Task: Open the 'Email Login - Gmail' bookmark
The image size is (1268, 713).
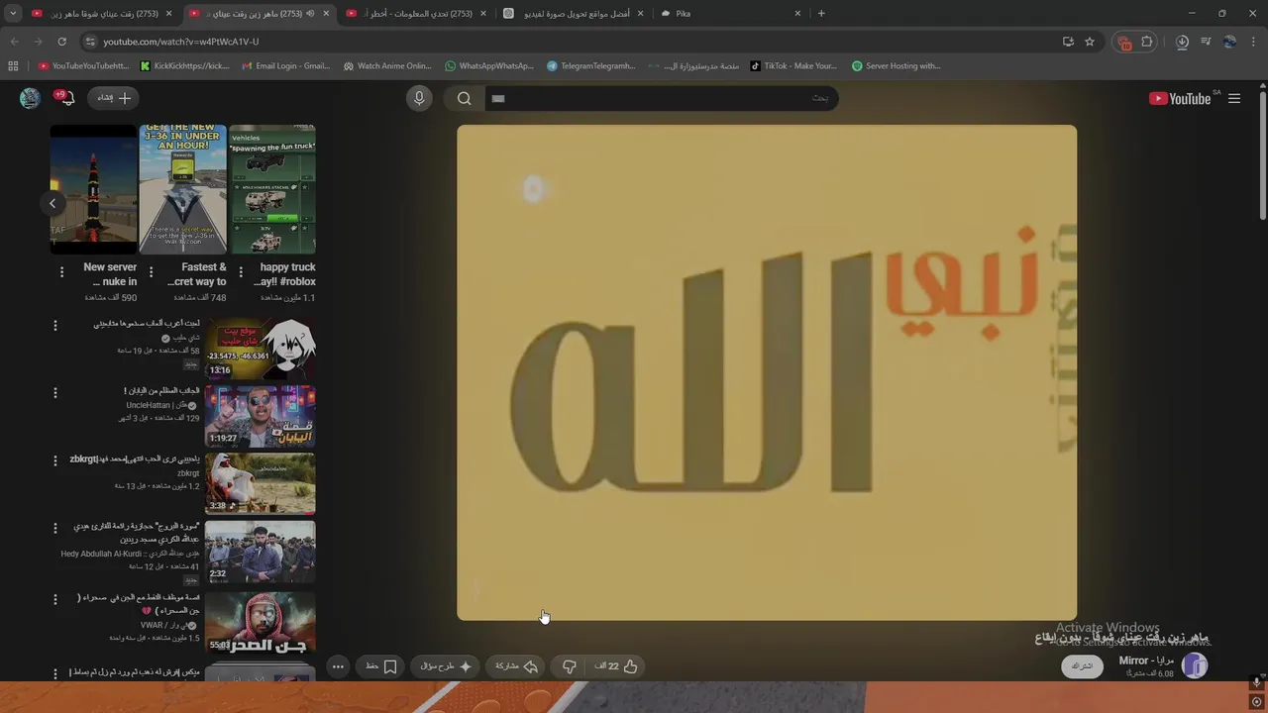Action: click(x=286, y=66)
